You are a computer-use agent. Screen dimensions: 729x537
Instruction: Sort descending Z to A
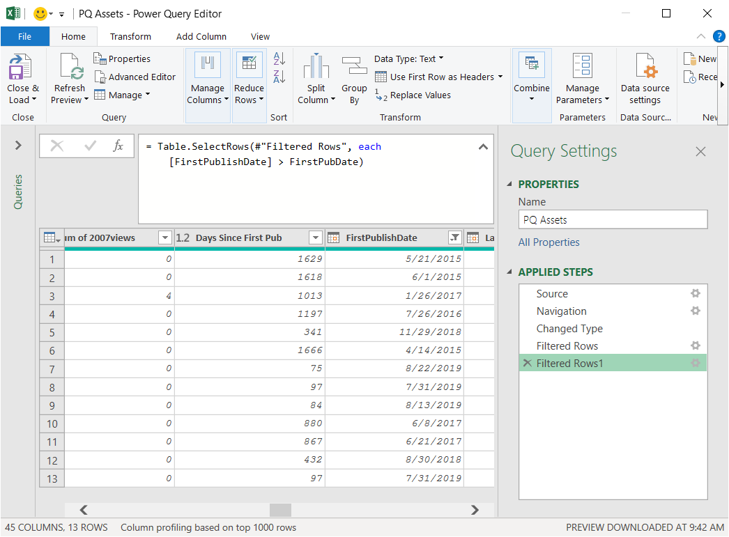(279, 77)
